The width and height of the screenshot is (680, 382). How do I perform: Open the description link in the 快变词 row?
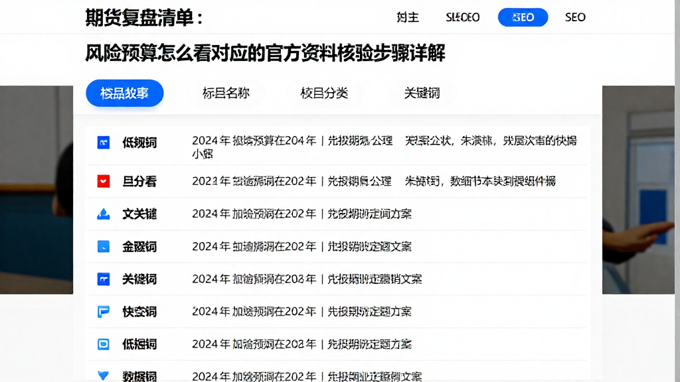(302, 312)
